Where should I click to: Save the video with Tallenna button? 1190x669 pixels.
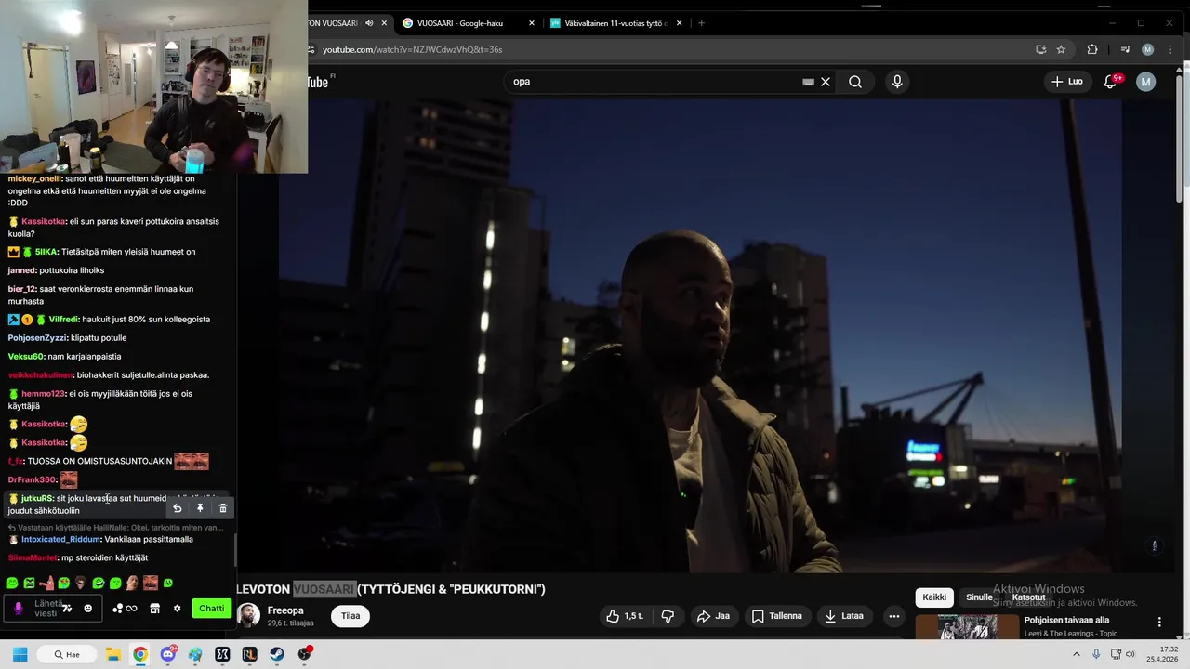point(776,616)
